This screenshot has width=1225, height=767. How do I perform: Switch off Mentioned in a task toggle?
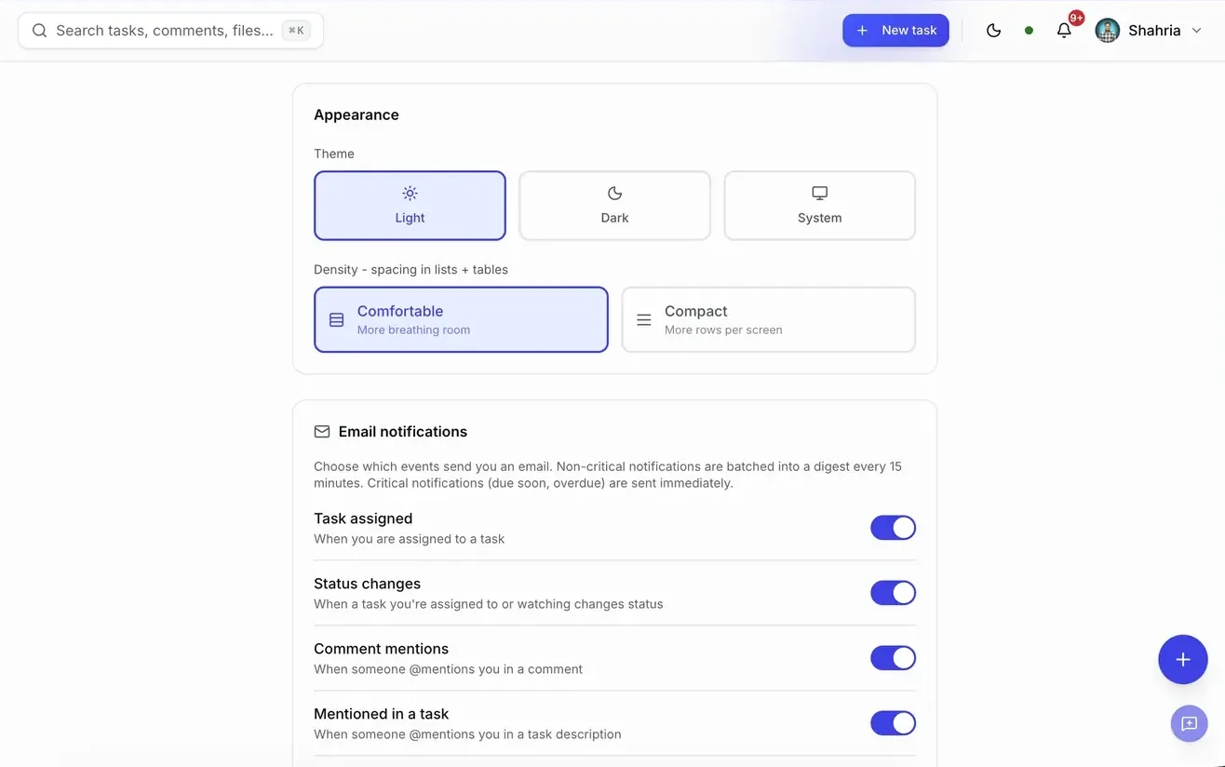tap(893, 723)
